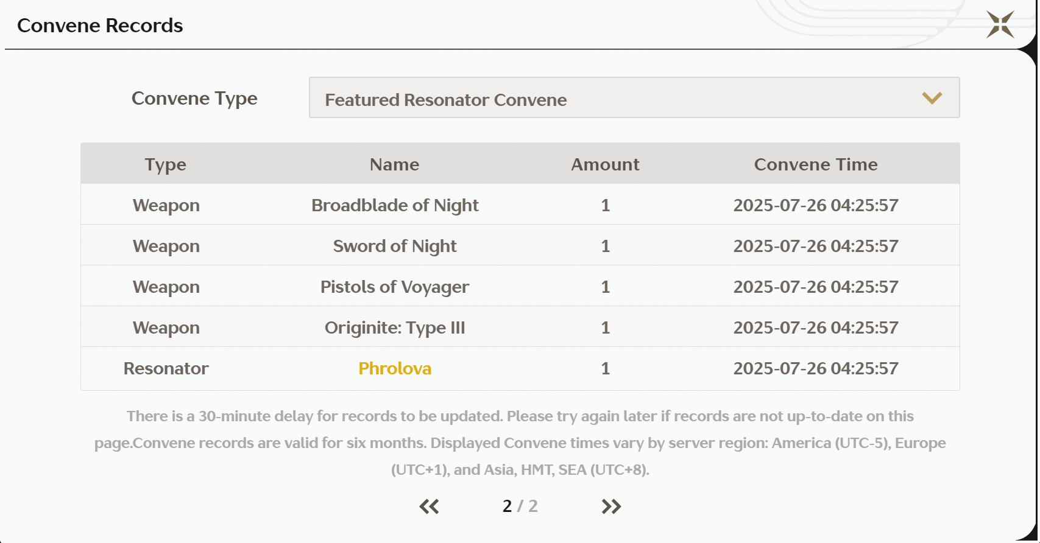Go to previous records page

[x=429, y=506]
